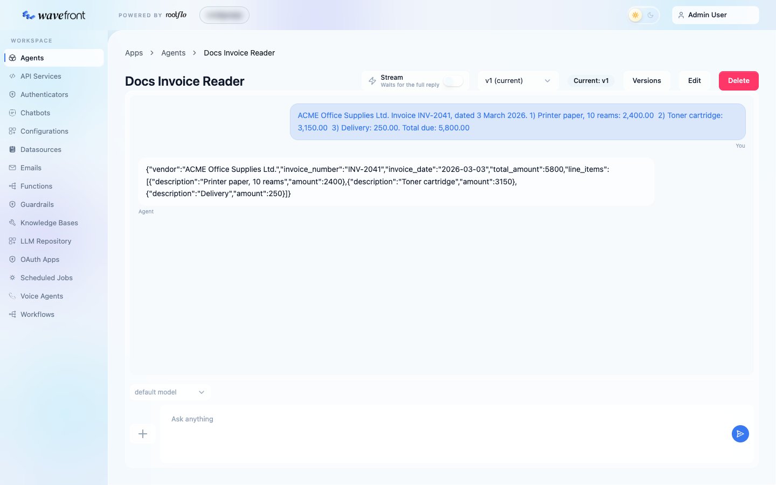Click the OAuth Apps icon
Screen dimensions: 776x485
(x=12, y=259)
